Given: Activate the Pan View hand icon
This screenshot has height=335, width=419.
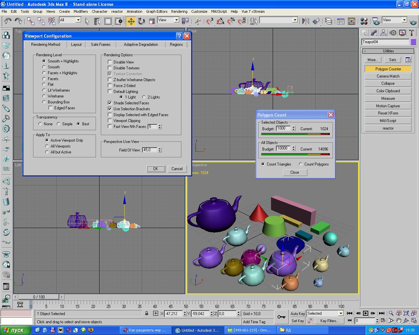Looking at the screenshot, I should coord(399,321).
